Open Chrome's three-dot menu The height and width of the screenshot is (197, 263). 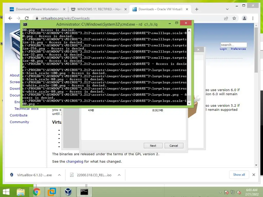tap(253, 18)
